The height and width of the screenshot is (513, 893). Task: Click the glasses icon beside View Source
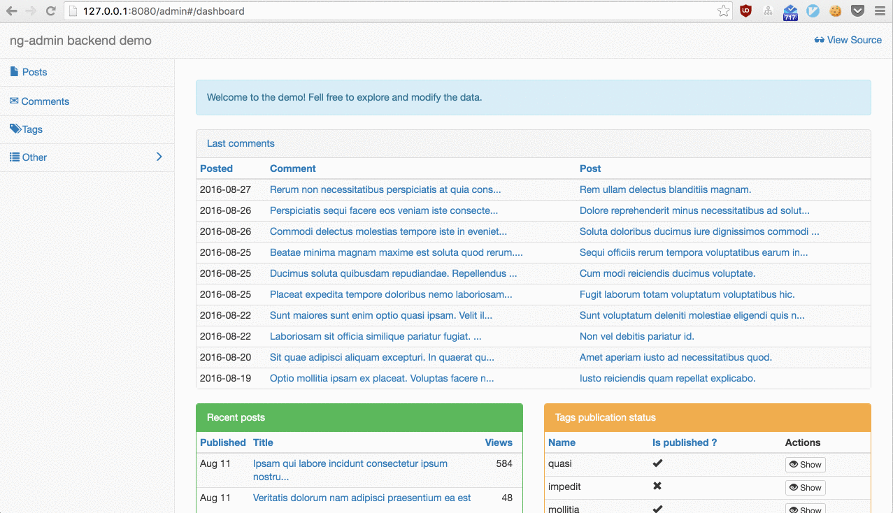820,40
